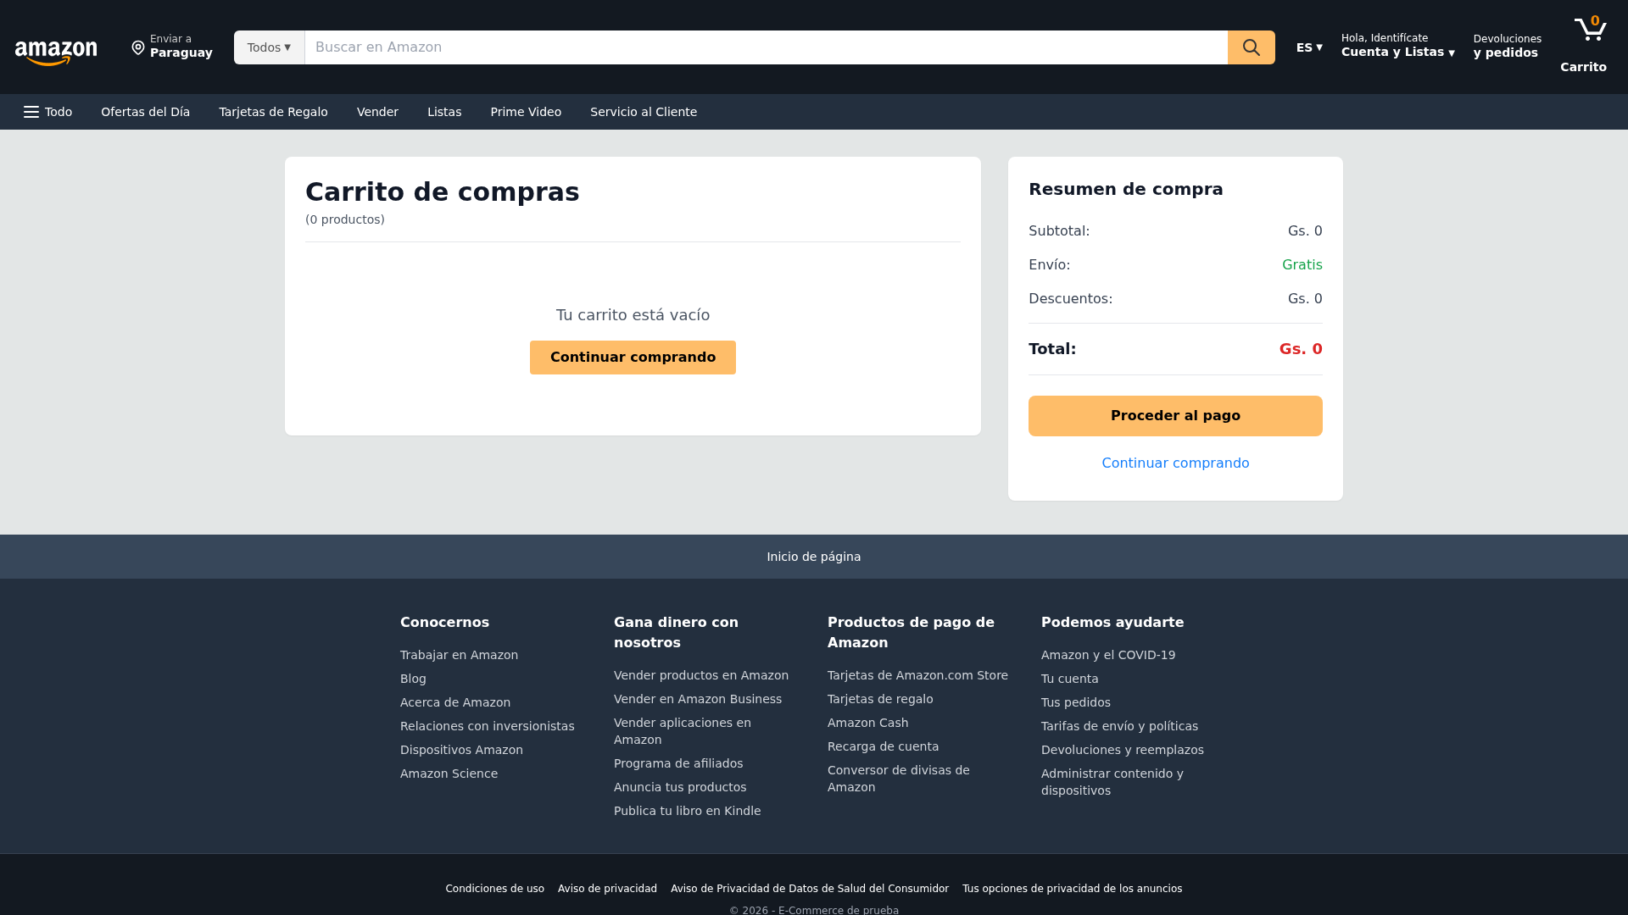Screen dimensions: 1628x915
Task: Click the Gratis shipping value
Action: [x=1302, y=265]
